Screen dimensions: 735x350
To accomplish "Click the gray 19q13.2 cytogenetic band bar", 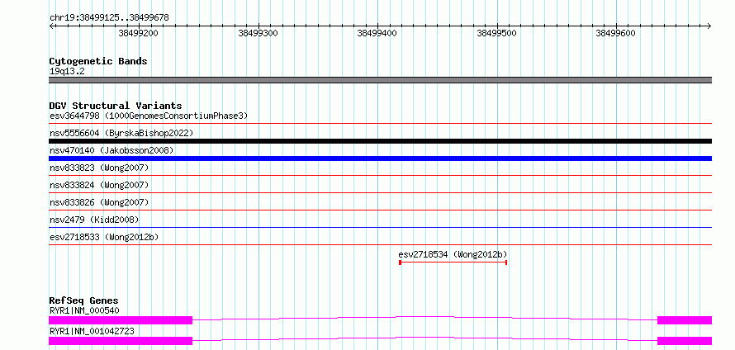I will 380,80.
